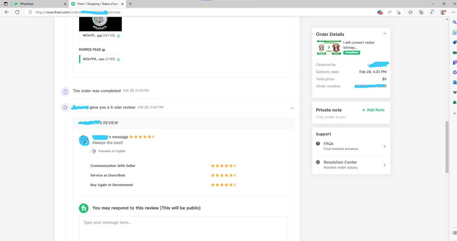Click the '$5' total price value
Viewport: 457px width, 241px height.
pyautogui.click(x=384, y=79)
